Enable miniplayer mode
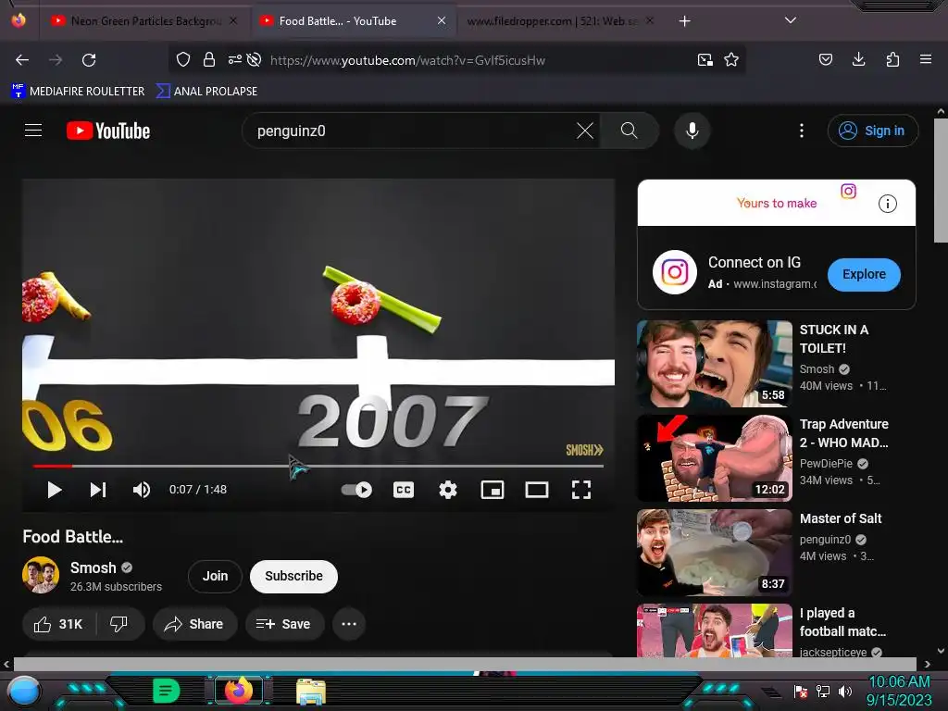This screenshot has width=948, height=711. pyautogui.click(x=493, y=490)
